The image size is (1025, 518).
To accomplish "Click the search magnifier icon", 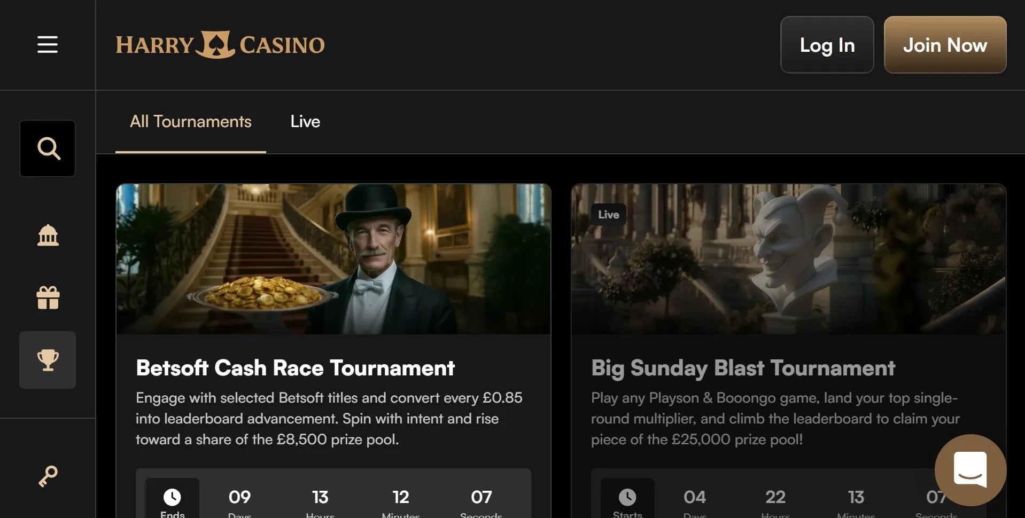I will (x=48, y=148).
